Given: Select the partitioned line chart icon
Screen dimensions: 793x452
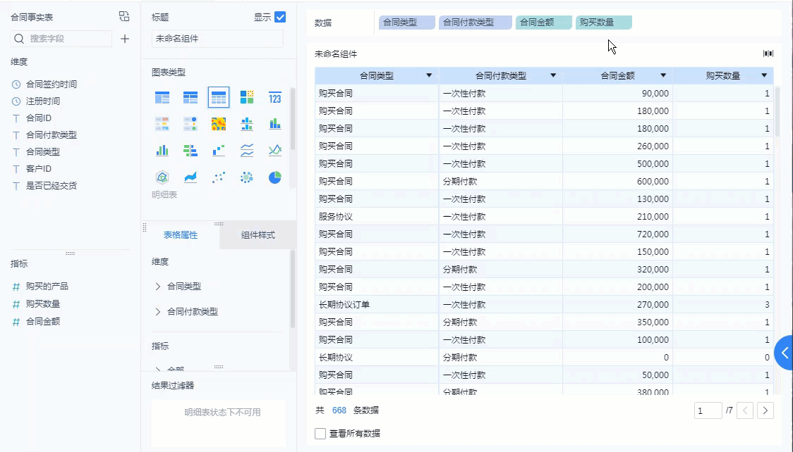Looking at the screenshot, I should [247, 151].
